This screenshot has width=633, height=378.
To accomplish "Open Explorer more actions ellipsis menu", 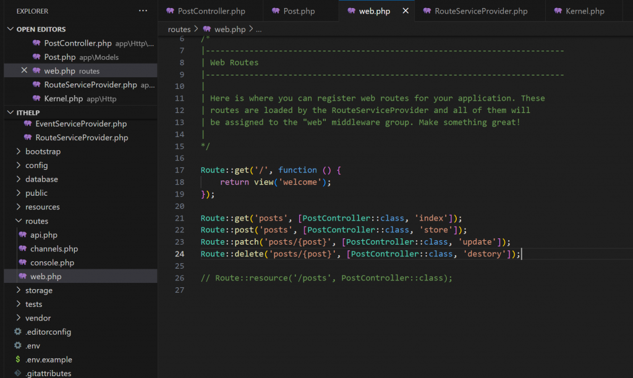I will click(x=143, y=11).
